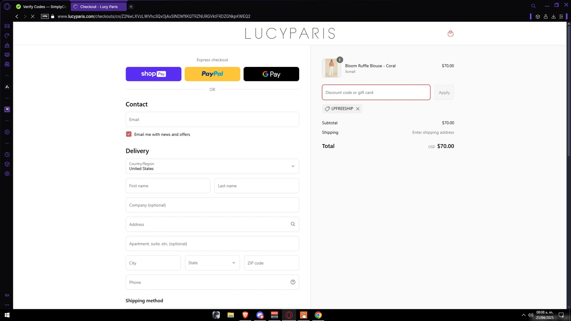Show hidden system tray icons
This screenshot has width=571, height=321.
(x=523, y=315)
